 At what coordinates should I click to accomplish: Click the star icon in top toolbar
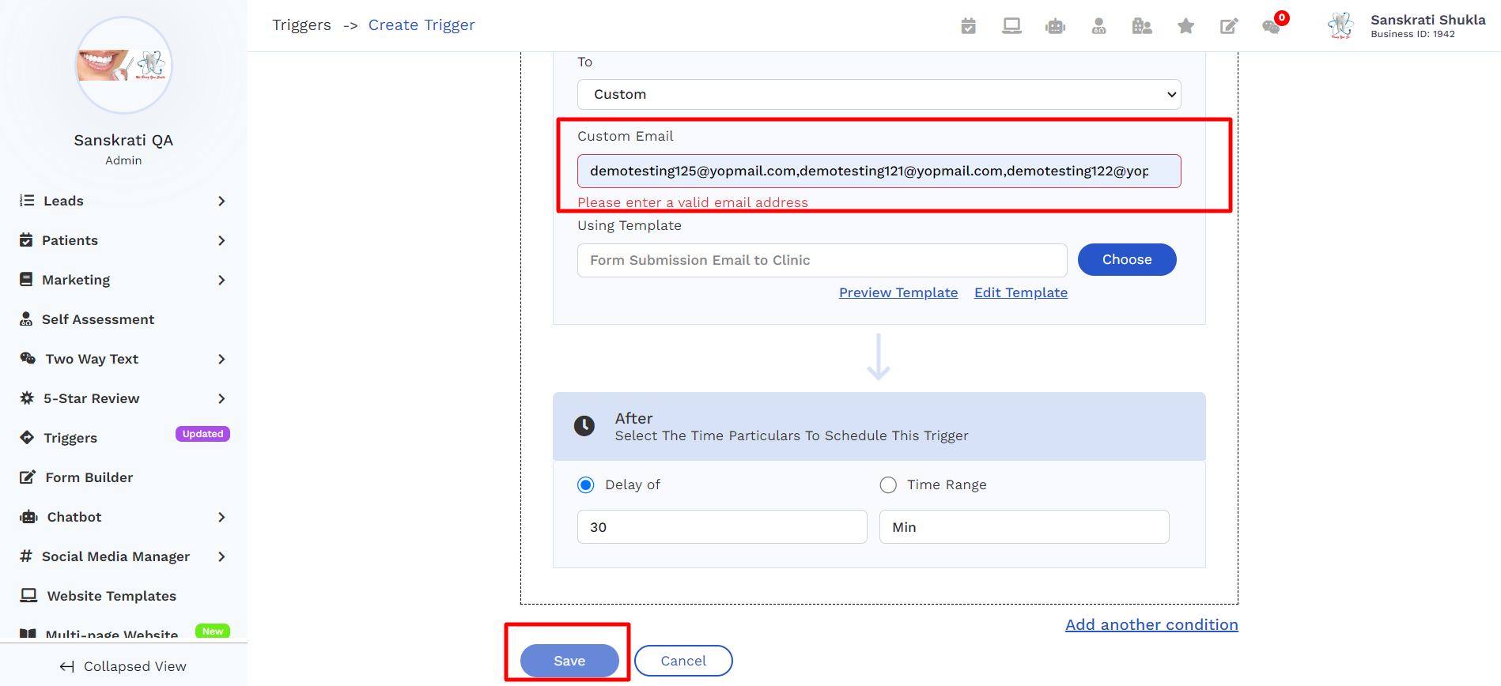point(1185,26)
